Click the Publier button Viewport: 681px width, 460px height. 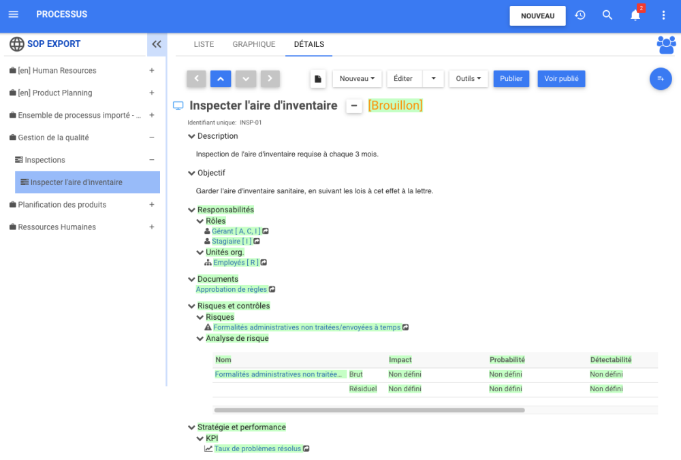point(511,78)
